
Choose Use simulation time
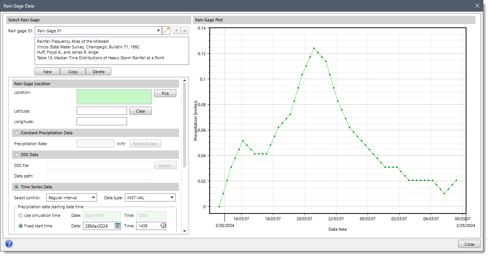pyautogui.click(x=21, y=215)
